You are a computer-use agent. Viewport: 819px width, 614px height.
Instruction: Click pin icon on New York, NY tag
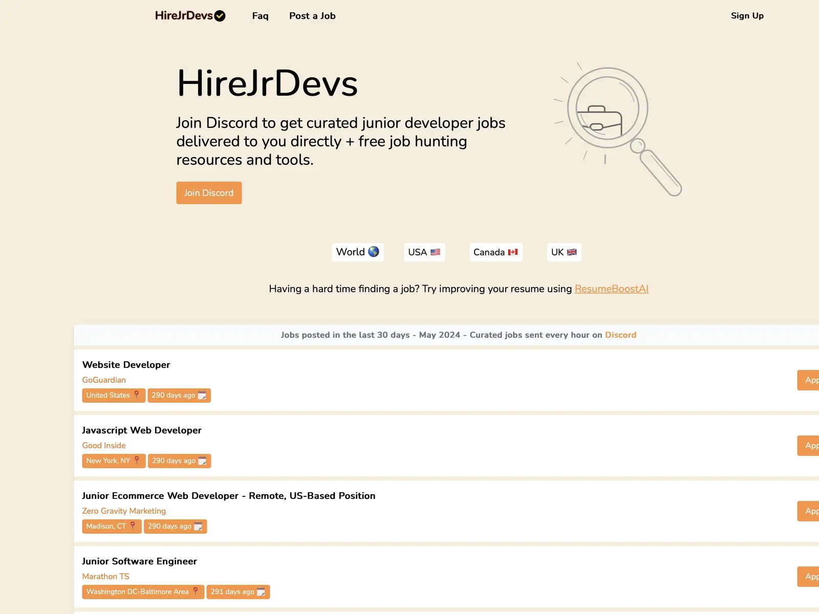click(x=137, y=460)
